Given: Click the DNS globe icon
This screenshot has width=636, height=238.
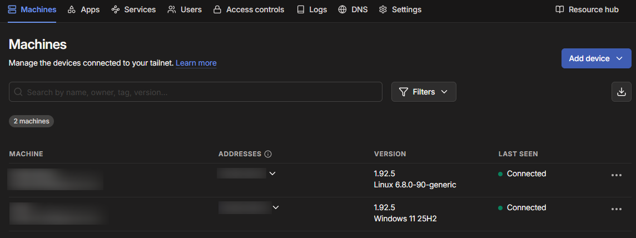Looking at the screenshot, I should click(x=342, y=9).
